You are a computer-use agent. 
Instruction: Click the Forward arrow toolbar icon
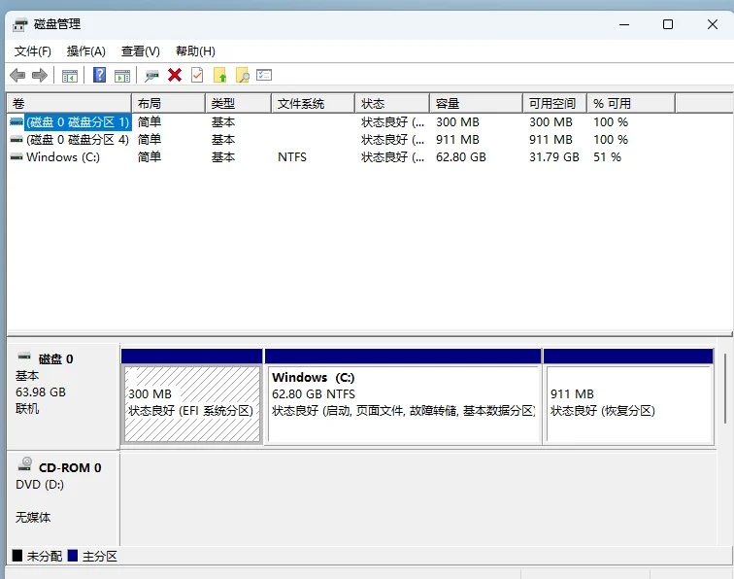[40, 75]
